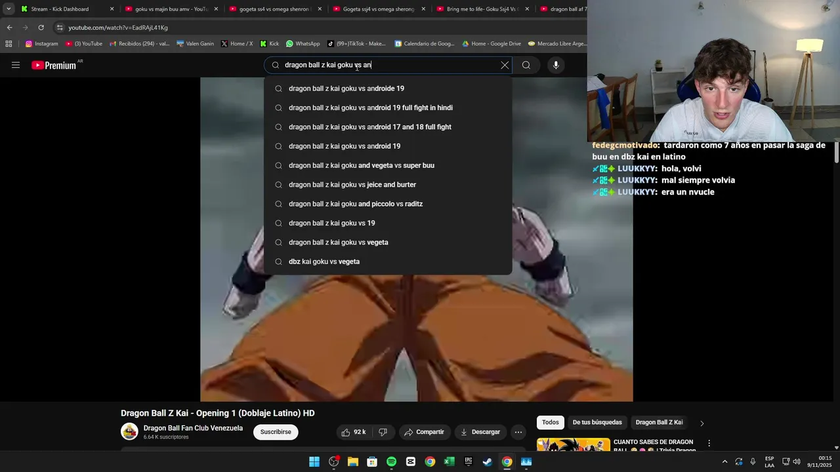840x472 pixels.
Task: Open Steam from the taskbar
Action: pyautogui.click(x=488, y=462)
